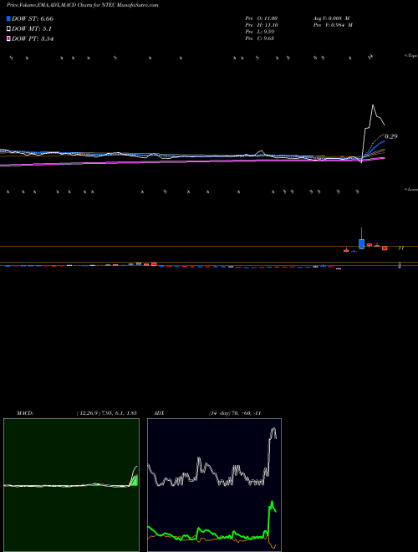Click the peak of the white price line
This screenshot has width=418, height=552.
click(373, 105)
